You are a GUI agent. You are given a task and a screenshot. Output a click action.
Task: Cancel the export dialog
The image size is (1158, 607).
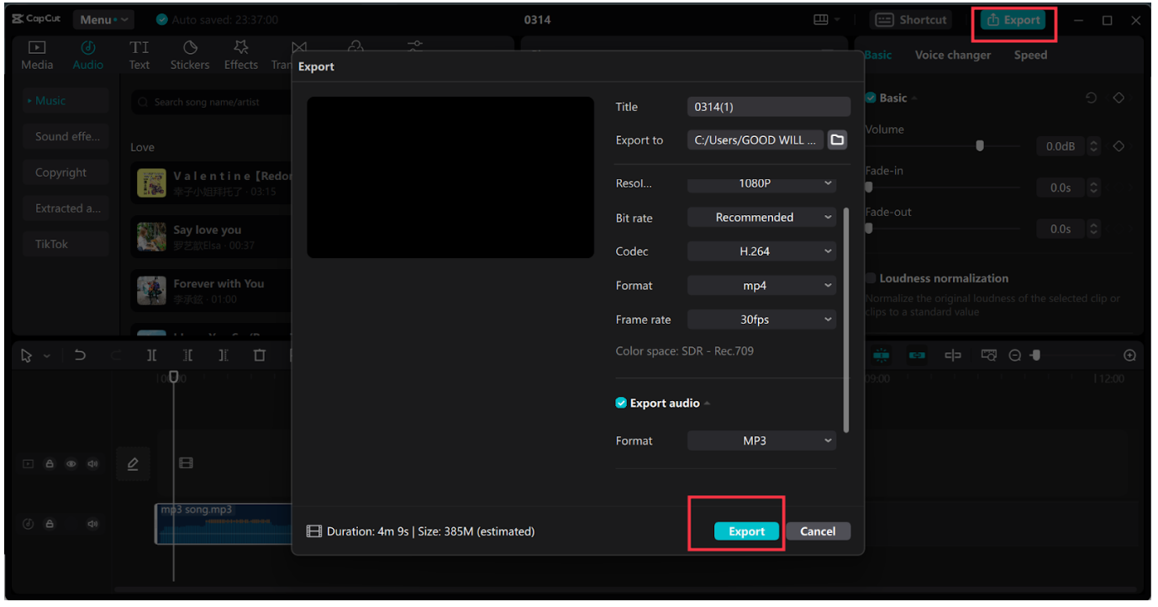(x=817, y=530)
